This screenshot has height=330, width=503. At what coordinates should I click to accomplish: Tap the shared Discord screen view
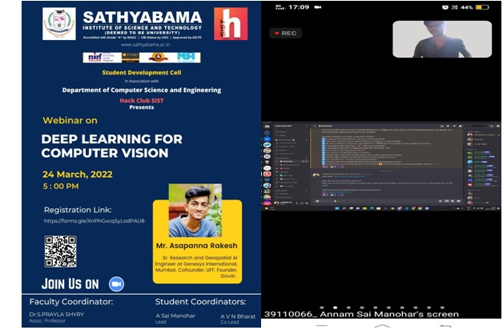coord(381,166)
